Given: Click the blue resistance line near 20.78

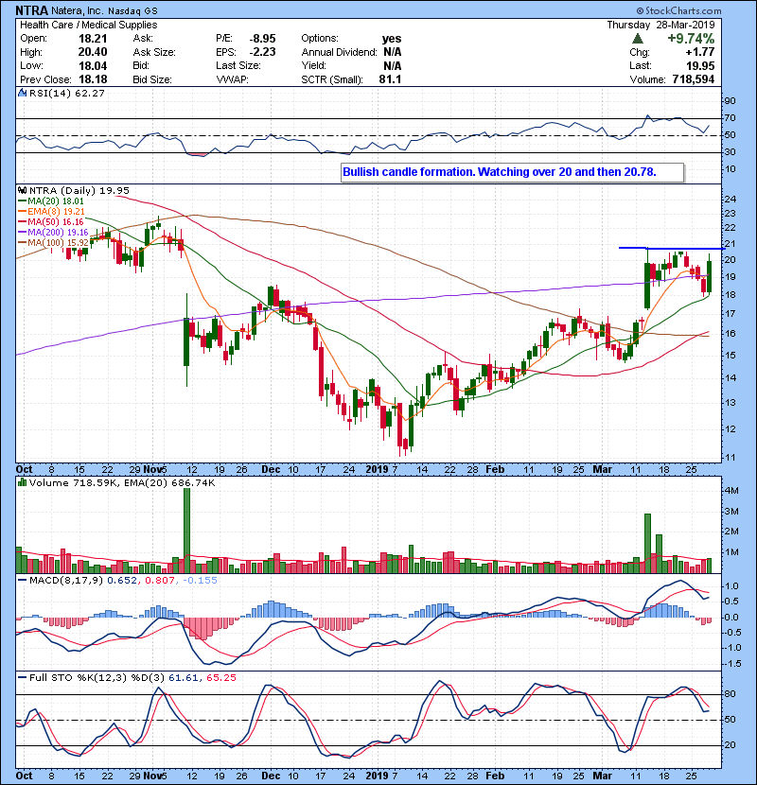Looking at the screenshot, I should tap(671, 249).
